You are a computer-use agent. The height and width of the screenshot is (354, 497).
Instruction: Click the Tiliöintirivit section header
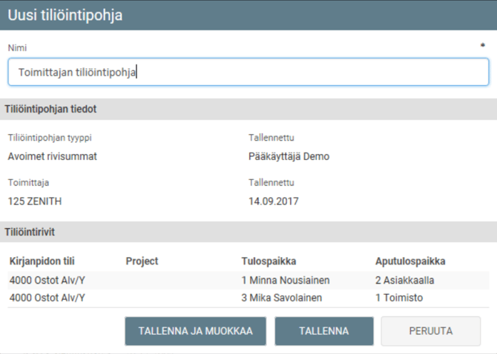(x=30, y=232)
